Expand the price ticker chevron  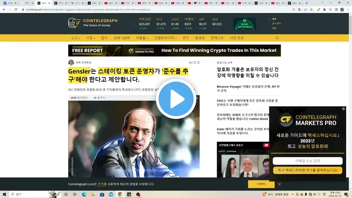click(x=133, y=24)
